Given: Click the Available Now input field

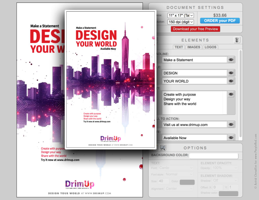Looking at the screenshot, I should point(195,138).
